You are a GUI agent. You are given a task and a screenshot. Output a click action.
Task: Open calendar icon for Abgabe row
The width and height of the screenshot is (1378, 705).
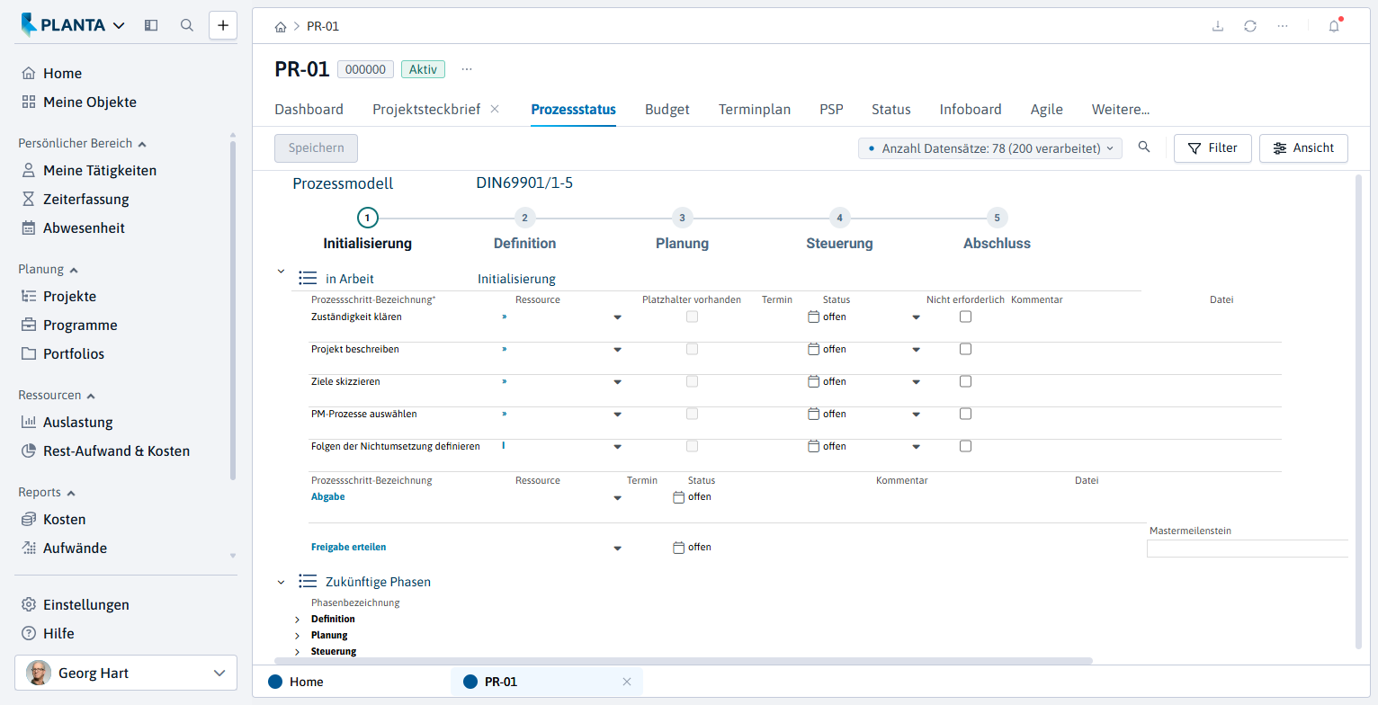(x=679, y=496)
